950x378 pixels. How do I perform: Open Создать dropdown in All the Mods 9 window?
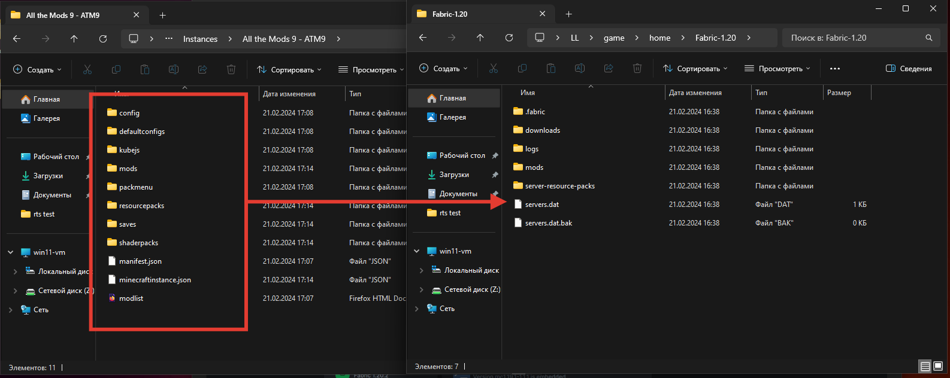pos(37,70)
